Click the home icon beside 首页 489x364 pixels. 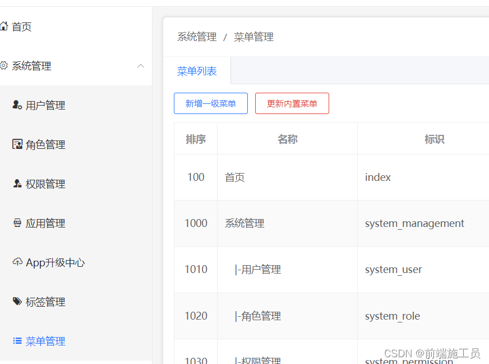(x=6, y=26)
